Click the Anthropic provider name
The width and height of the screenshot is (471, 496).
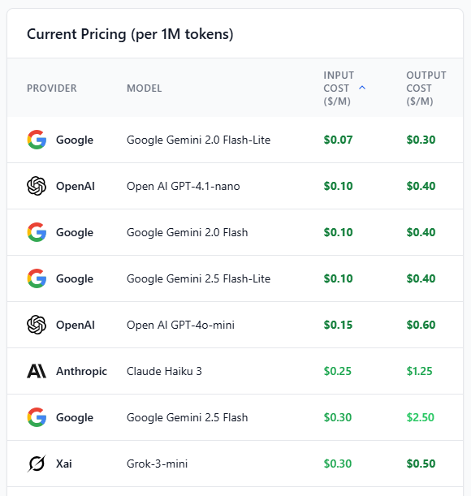[x=81, y=371]
